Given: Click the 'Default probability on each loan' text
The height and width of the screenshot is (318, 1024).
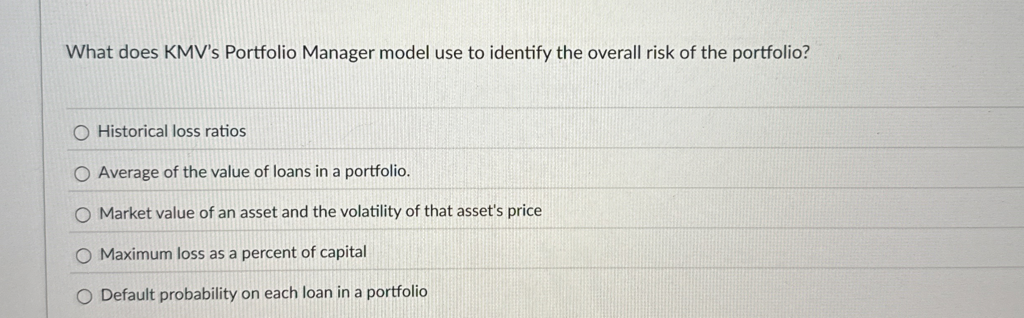Looking at the screenshot, I should [x=263, y=295].
